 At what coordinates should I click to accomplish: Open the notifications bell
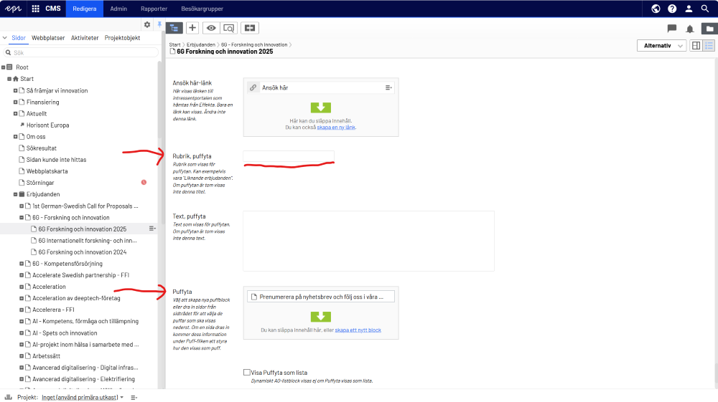(x=690, y=29)
